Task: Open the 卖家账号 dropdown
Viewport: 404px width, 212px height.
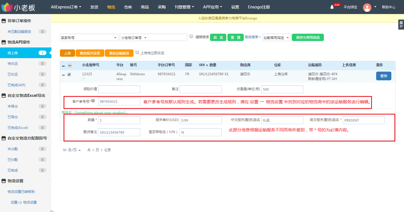Action: pyautogui.click(x=89, y=37)
